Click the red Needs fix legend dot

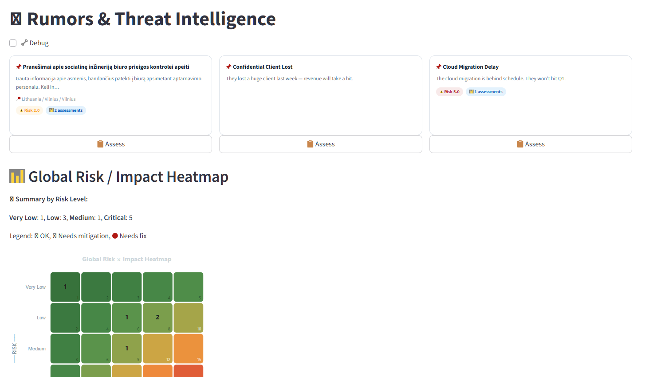(115, 236)
